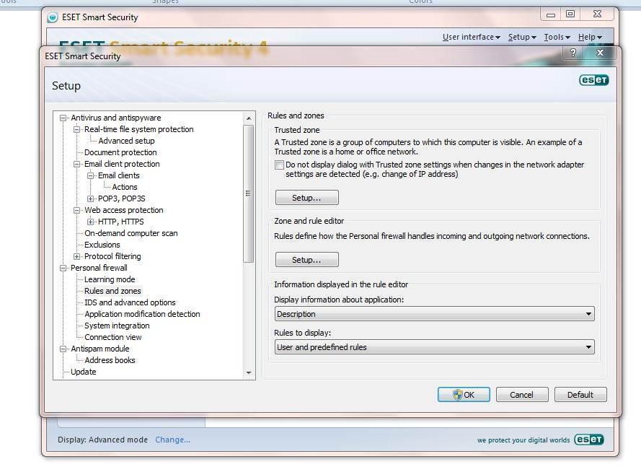The image size is (641, 467).
Task: Select Actions under Email clients
Action: 125,187
